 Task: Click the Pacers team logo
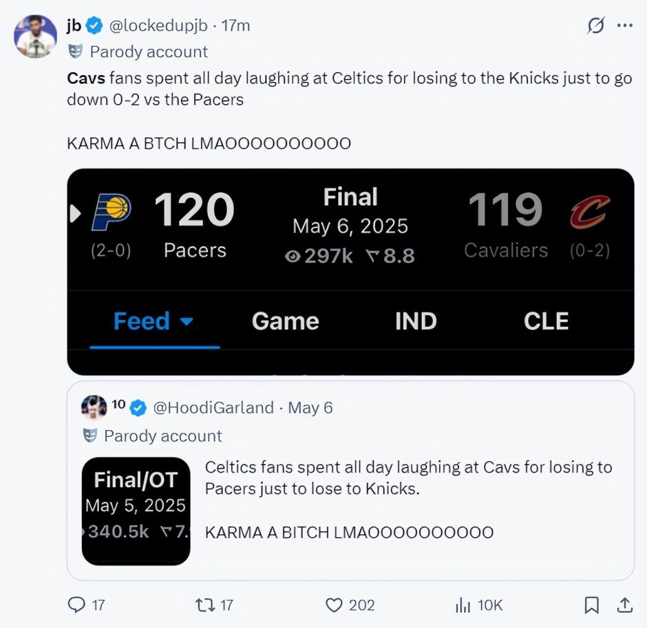point(111,212)
